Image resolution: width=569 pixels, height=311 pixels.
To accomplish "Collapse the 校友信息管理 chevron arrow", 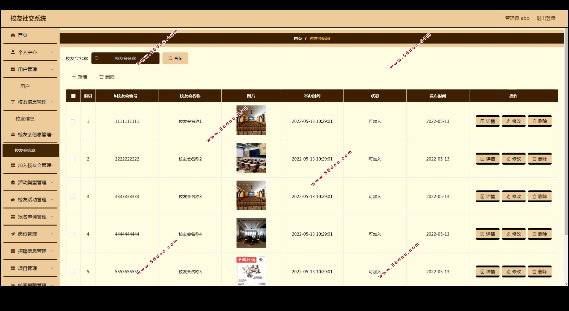I will point(52,102).
